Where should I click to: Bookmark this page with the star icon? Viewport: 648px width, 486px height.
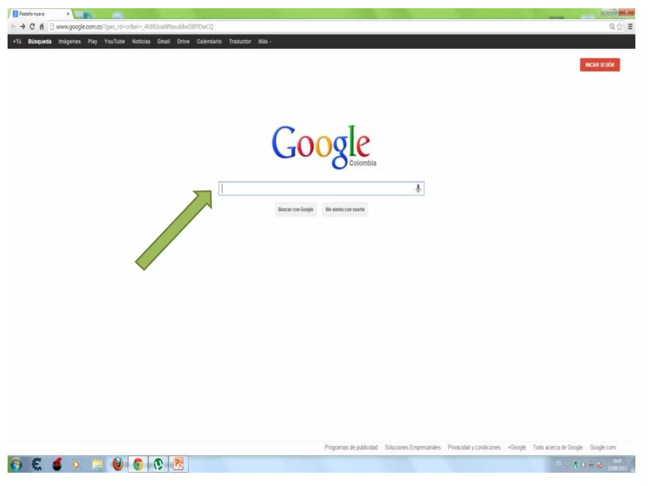tap(620, 27)
